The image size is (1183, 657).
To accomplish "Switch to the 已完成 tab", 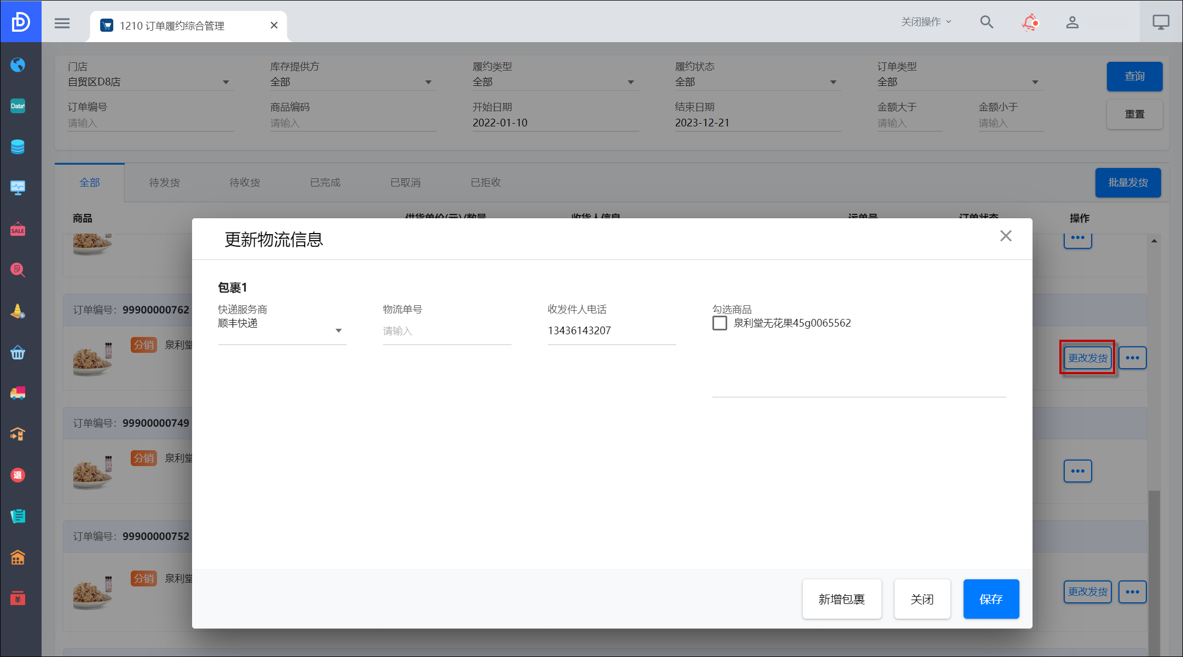I will (325, 183).
